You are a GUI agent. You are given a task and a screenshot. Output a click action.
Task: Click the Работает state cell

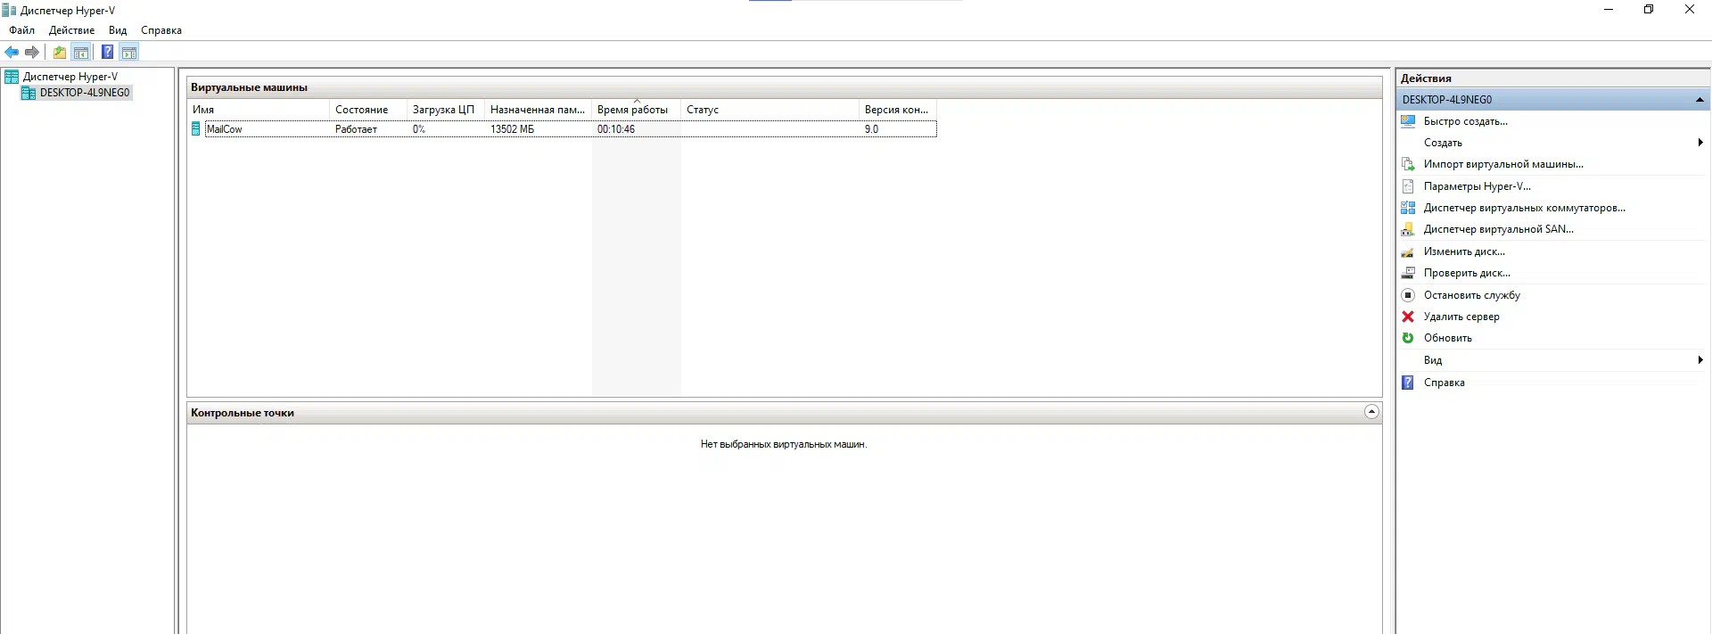(357, 129)
